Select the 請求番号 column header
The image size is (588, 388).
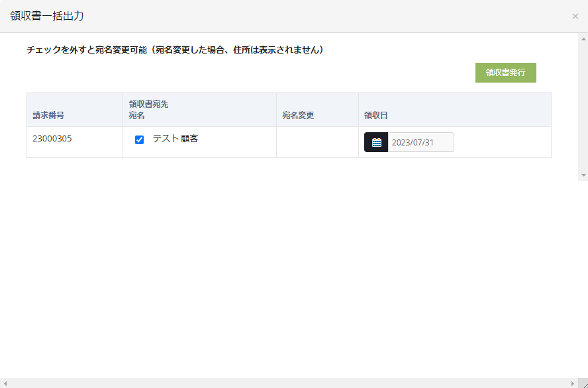coord(48,116)
